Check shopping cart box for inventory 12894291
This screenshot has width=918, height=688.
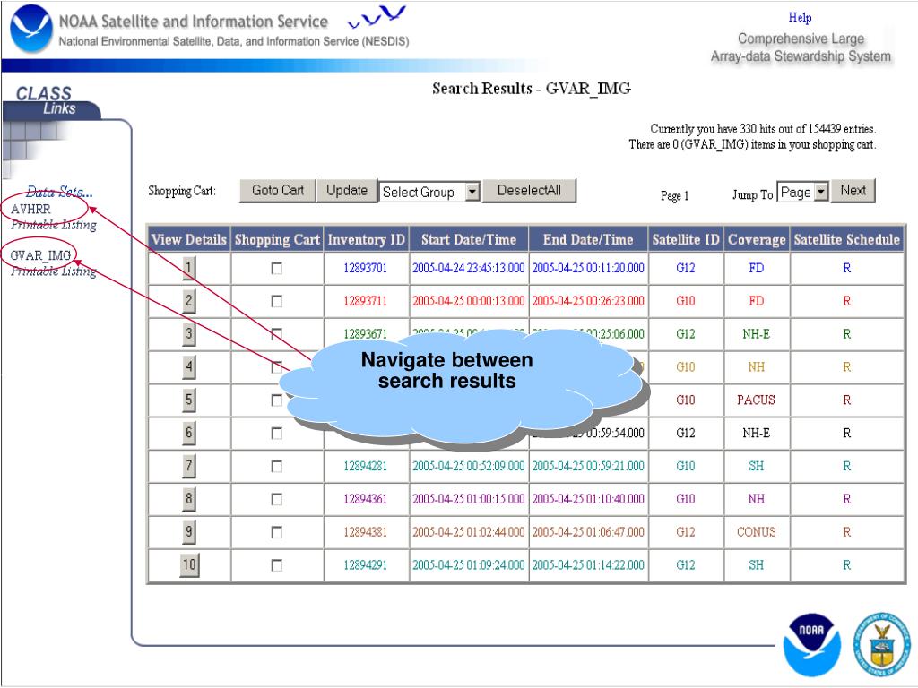pyautogui.click(x=277, y=565)
